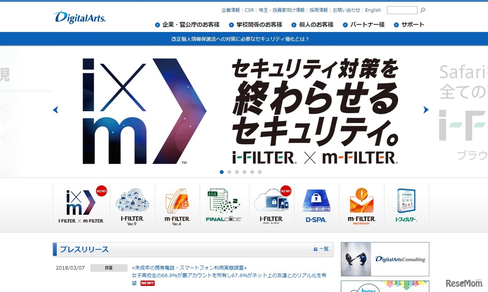Click the press release date 2018/03/07

coord(70,268)
